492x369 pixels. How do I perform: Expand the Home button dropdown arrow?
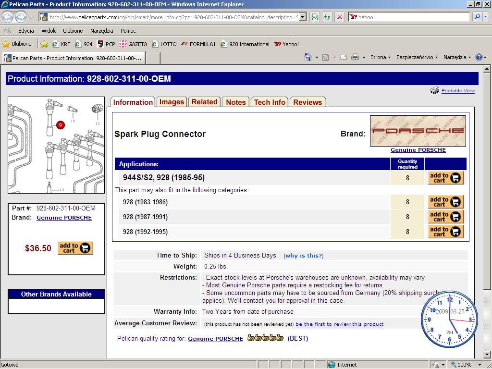tap(317, 58)
